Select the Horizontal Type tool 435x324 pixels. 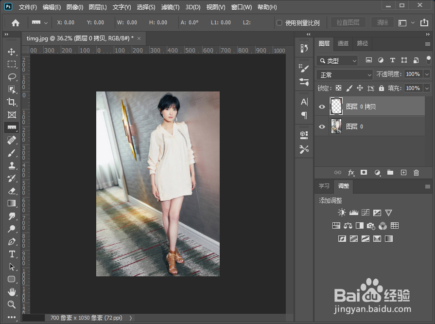pyautogui.click(x=12, y=254)
